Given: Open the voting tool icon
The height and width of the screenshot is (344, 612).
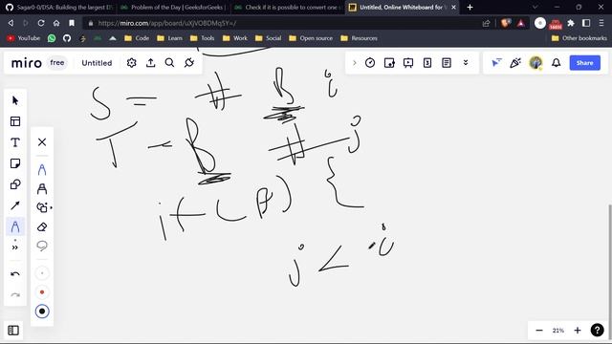Looking at the screenshot, I should (389, 63).
